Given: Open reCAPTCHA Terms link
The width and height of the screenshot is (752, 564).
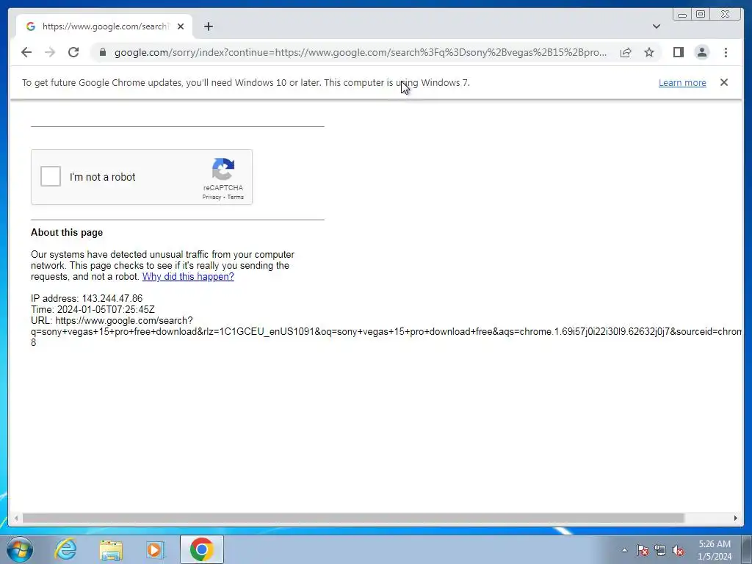Looking at the screenshot, I should point(236,197).
